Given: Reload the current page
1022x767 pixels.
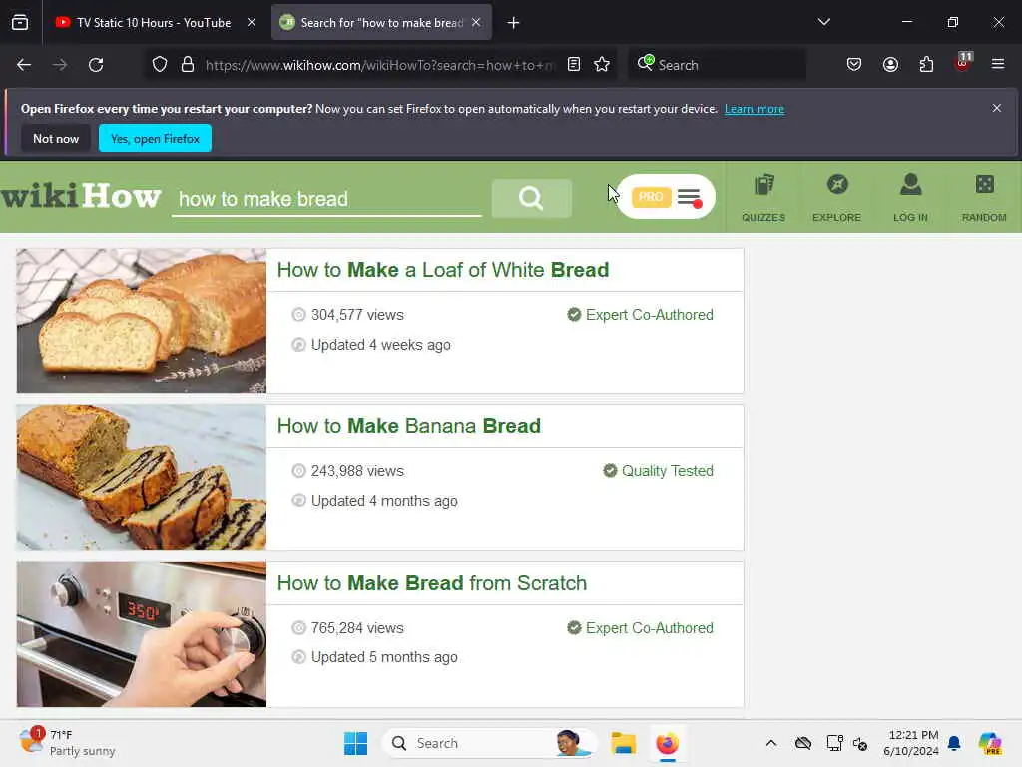Looking at the screenshot, I should 96,65.
